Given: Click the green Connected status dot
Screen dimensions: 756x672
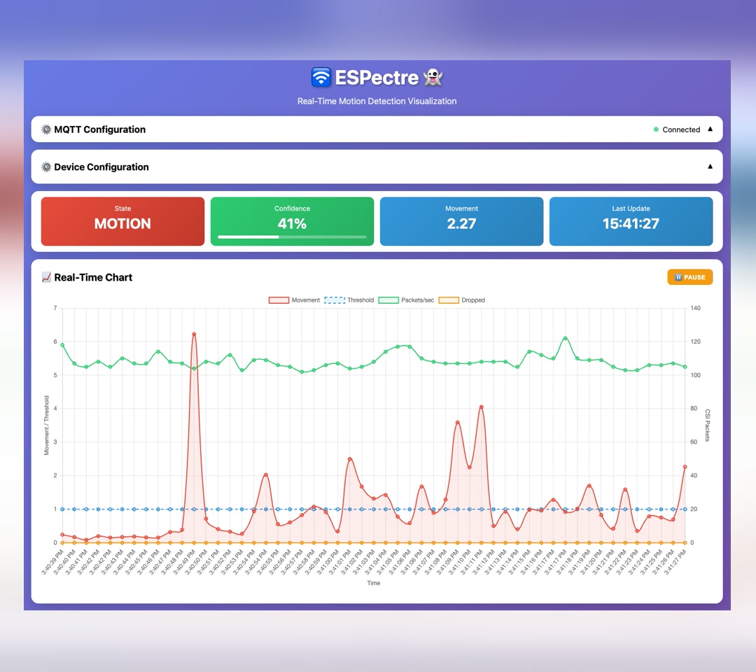Looking at the screenshot, I should coord(656,129).
